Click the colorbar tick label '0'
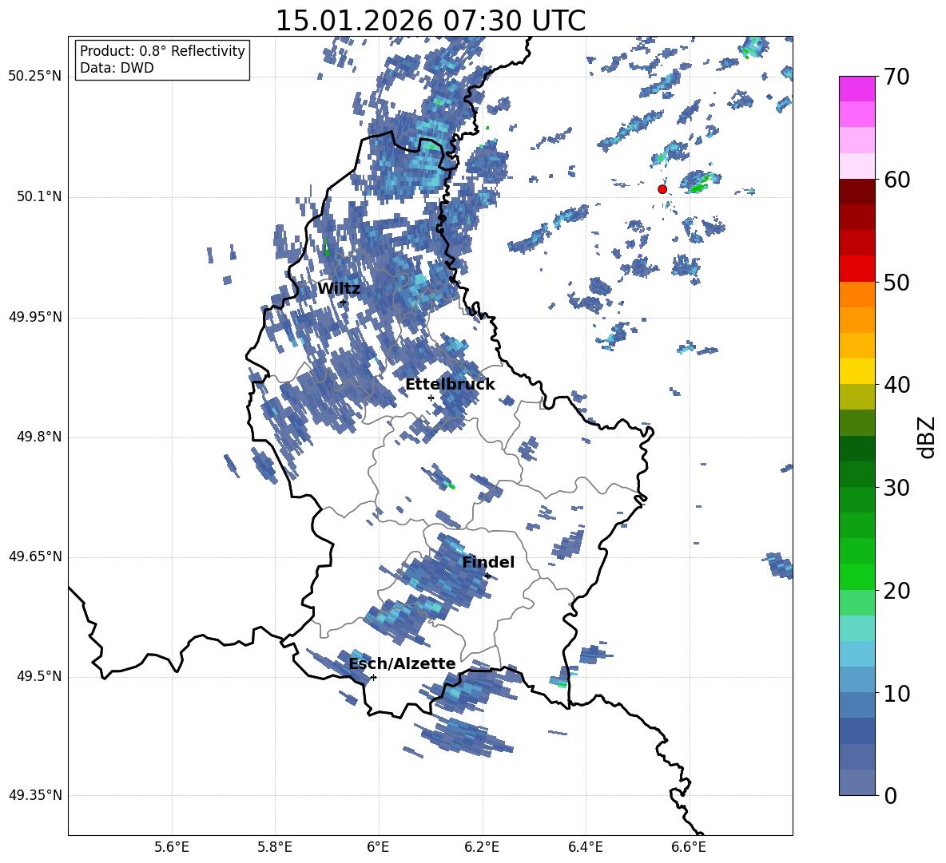This screenshot has width=946, height=863. pyautogui.click(x=890, y=795)
